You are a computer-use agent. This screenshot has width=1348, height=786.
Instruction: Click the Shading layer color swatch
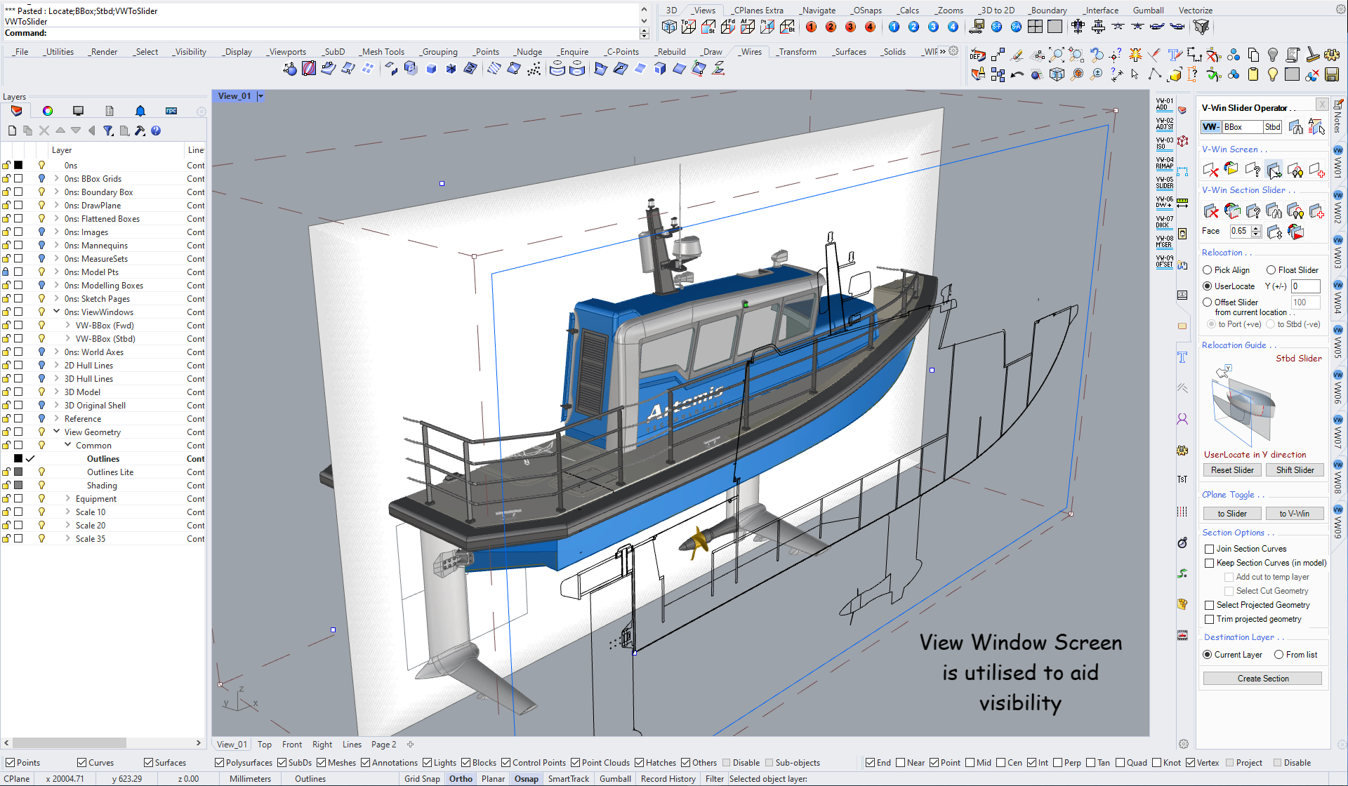(x=19, y=486)
